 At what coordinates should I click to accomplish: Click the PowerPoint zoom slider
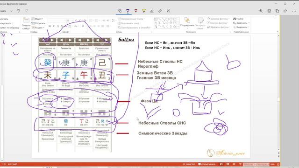coord(256,164)
